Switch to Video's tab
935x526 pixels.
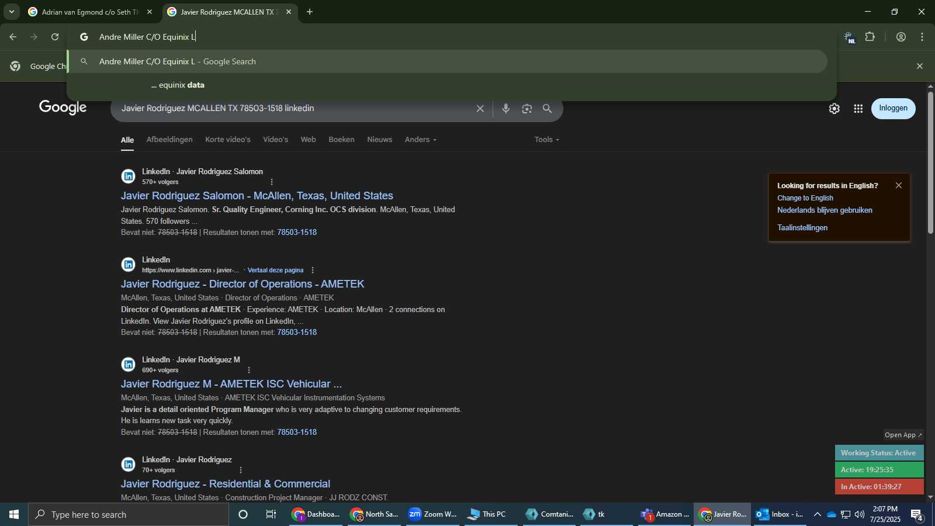click(276, 139)
